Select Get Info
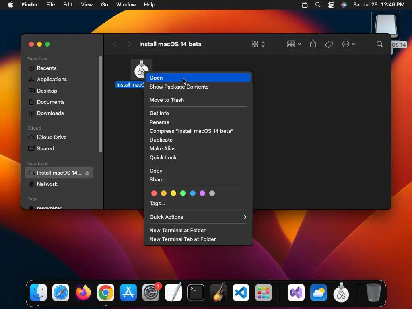Image resolution: width=412 pixels, height=309 pixels. [x=198, y=113]
